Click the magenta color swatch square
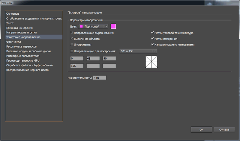240x141 pixels. pos(113,26)
